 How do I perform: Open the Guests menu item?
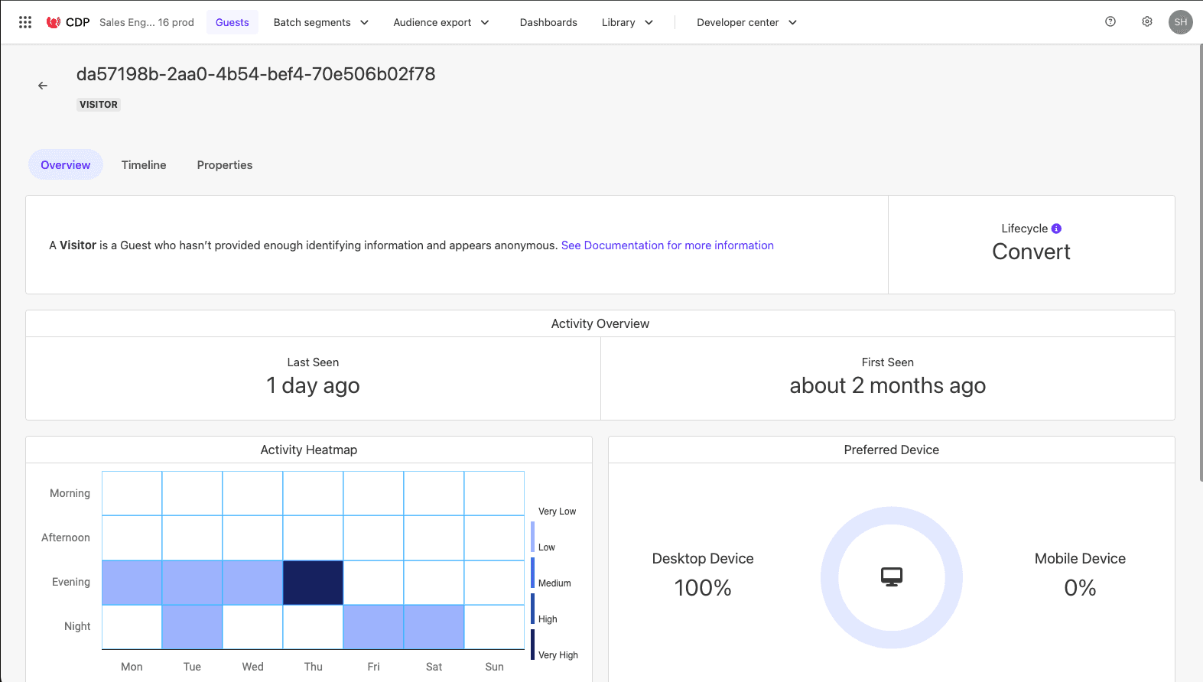pos(232,22)
